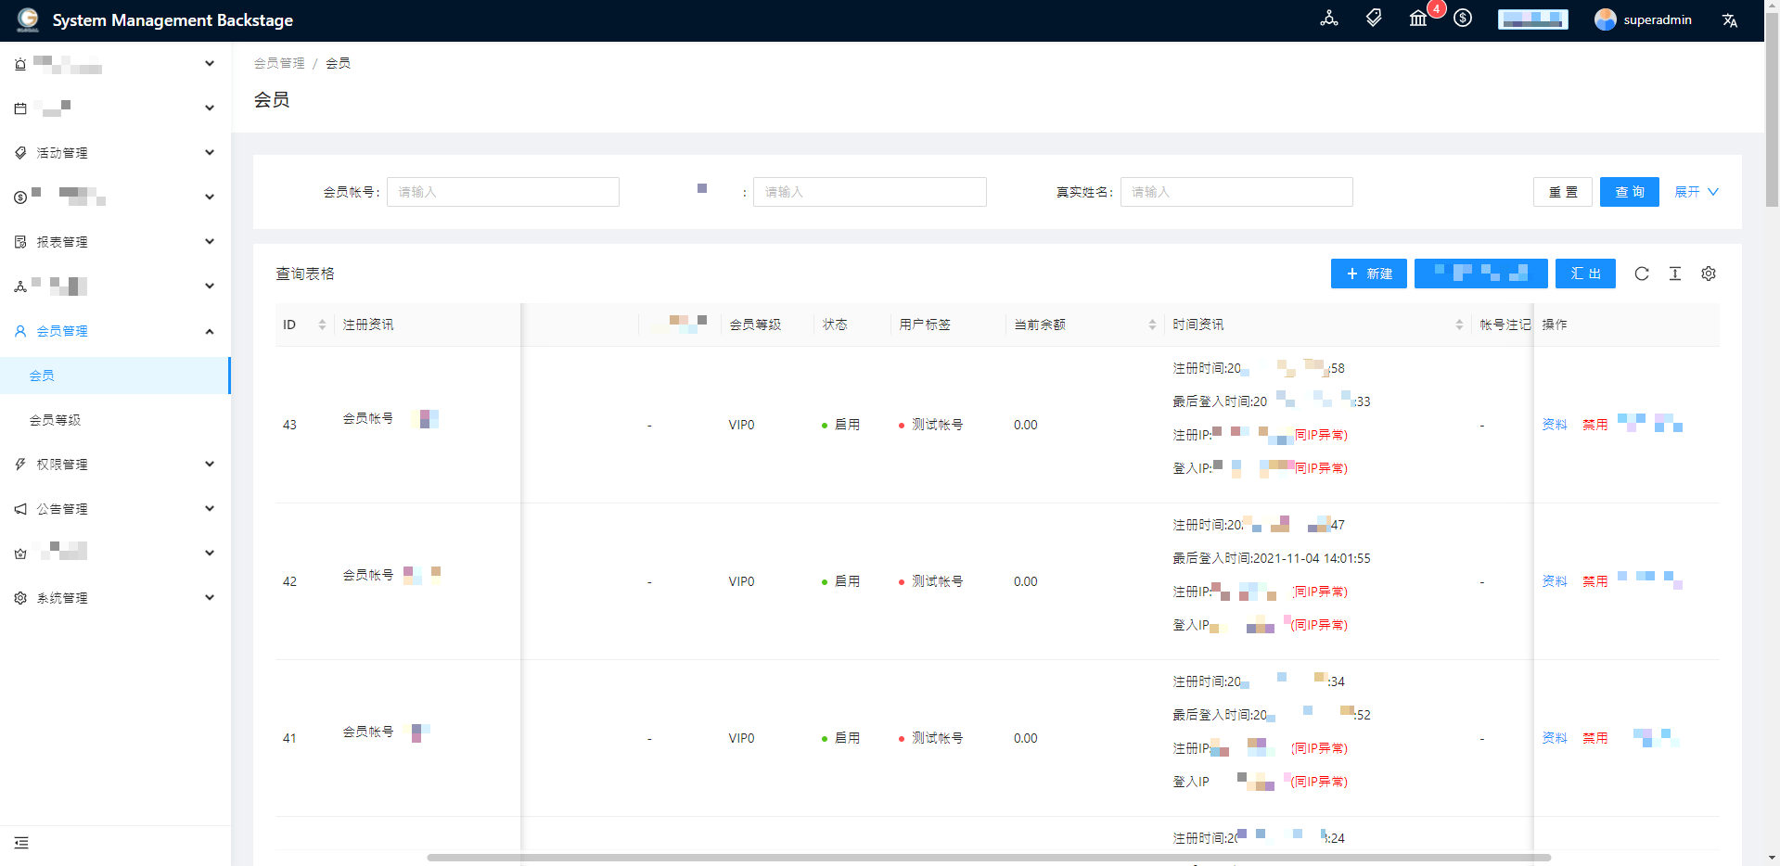1780x866 pixels.
Task: Focus the 会员帐号 input field
Action: [503, 192]
